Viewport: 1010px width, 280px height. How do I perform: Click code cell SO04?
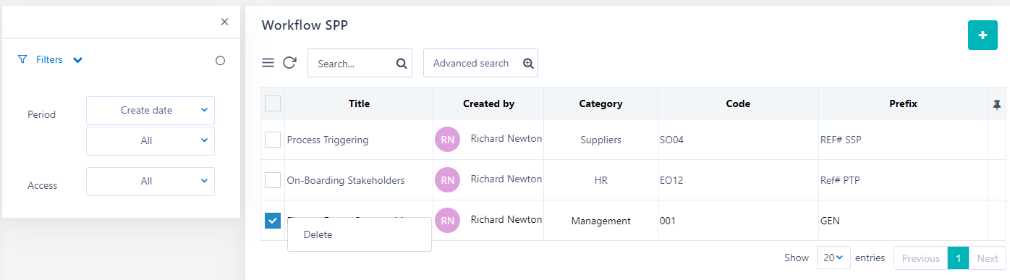[738, 140]
